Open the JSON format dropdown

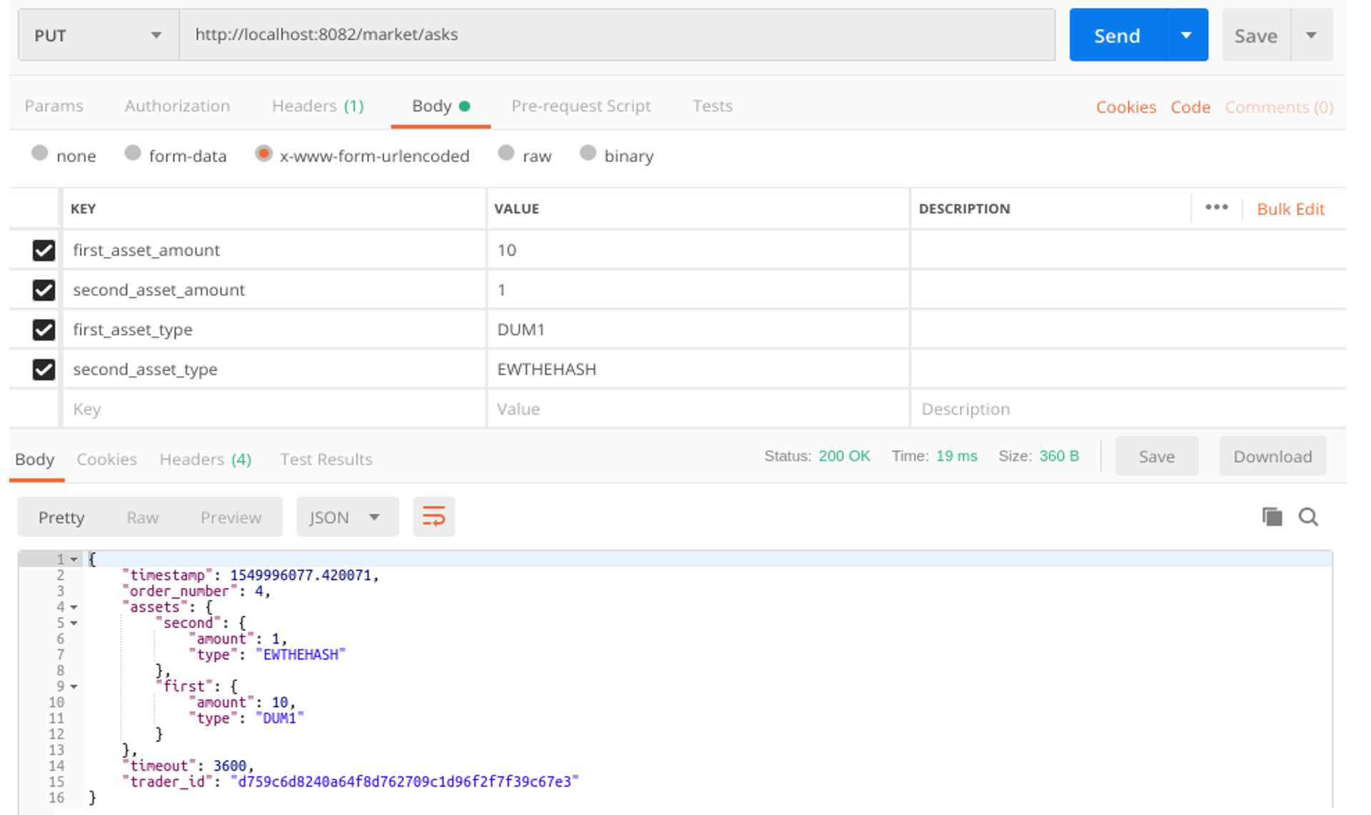(346, 517)
